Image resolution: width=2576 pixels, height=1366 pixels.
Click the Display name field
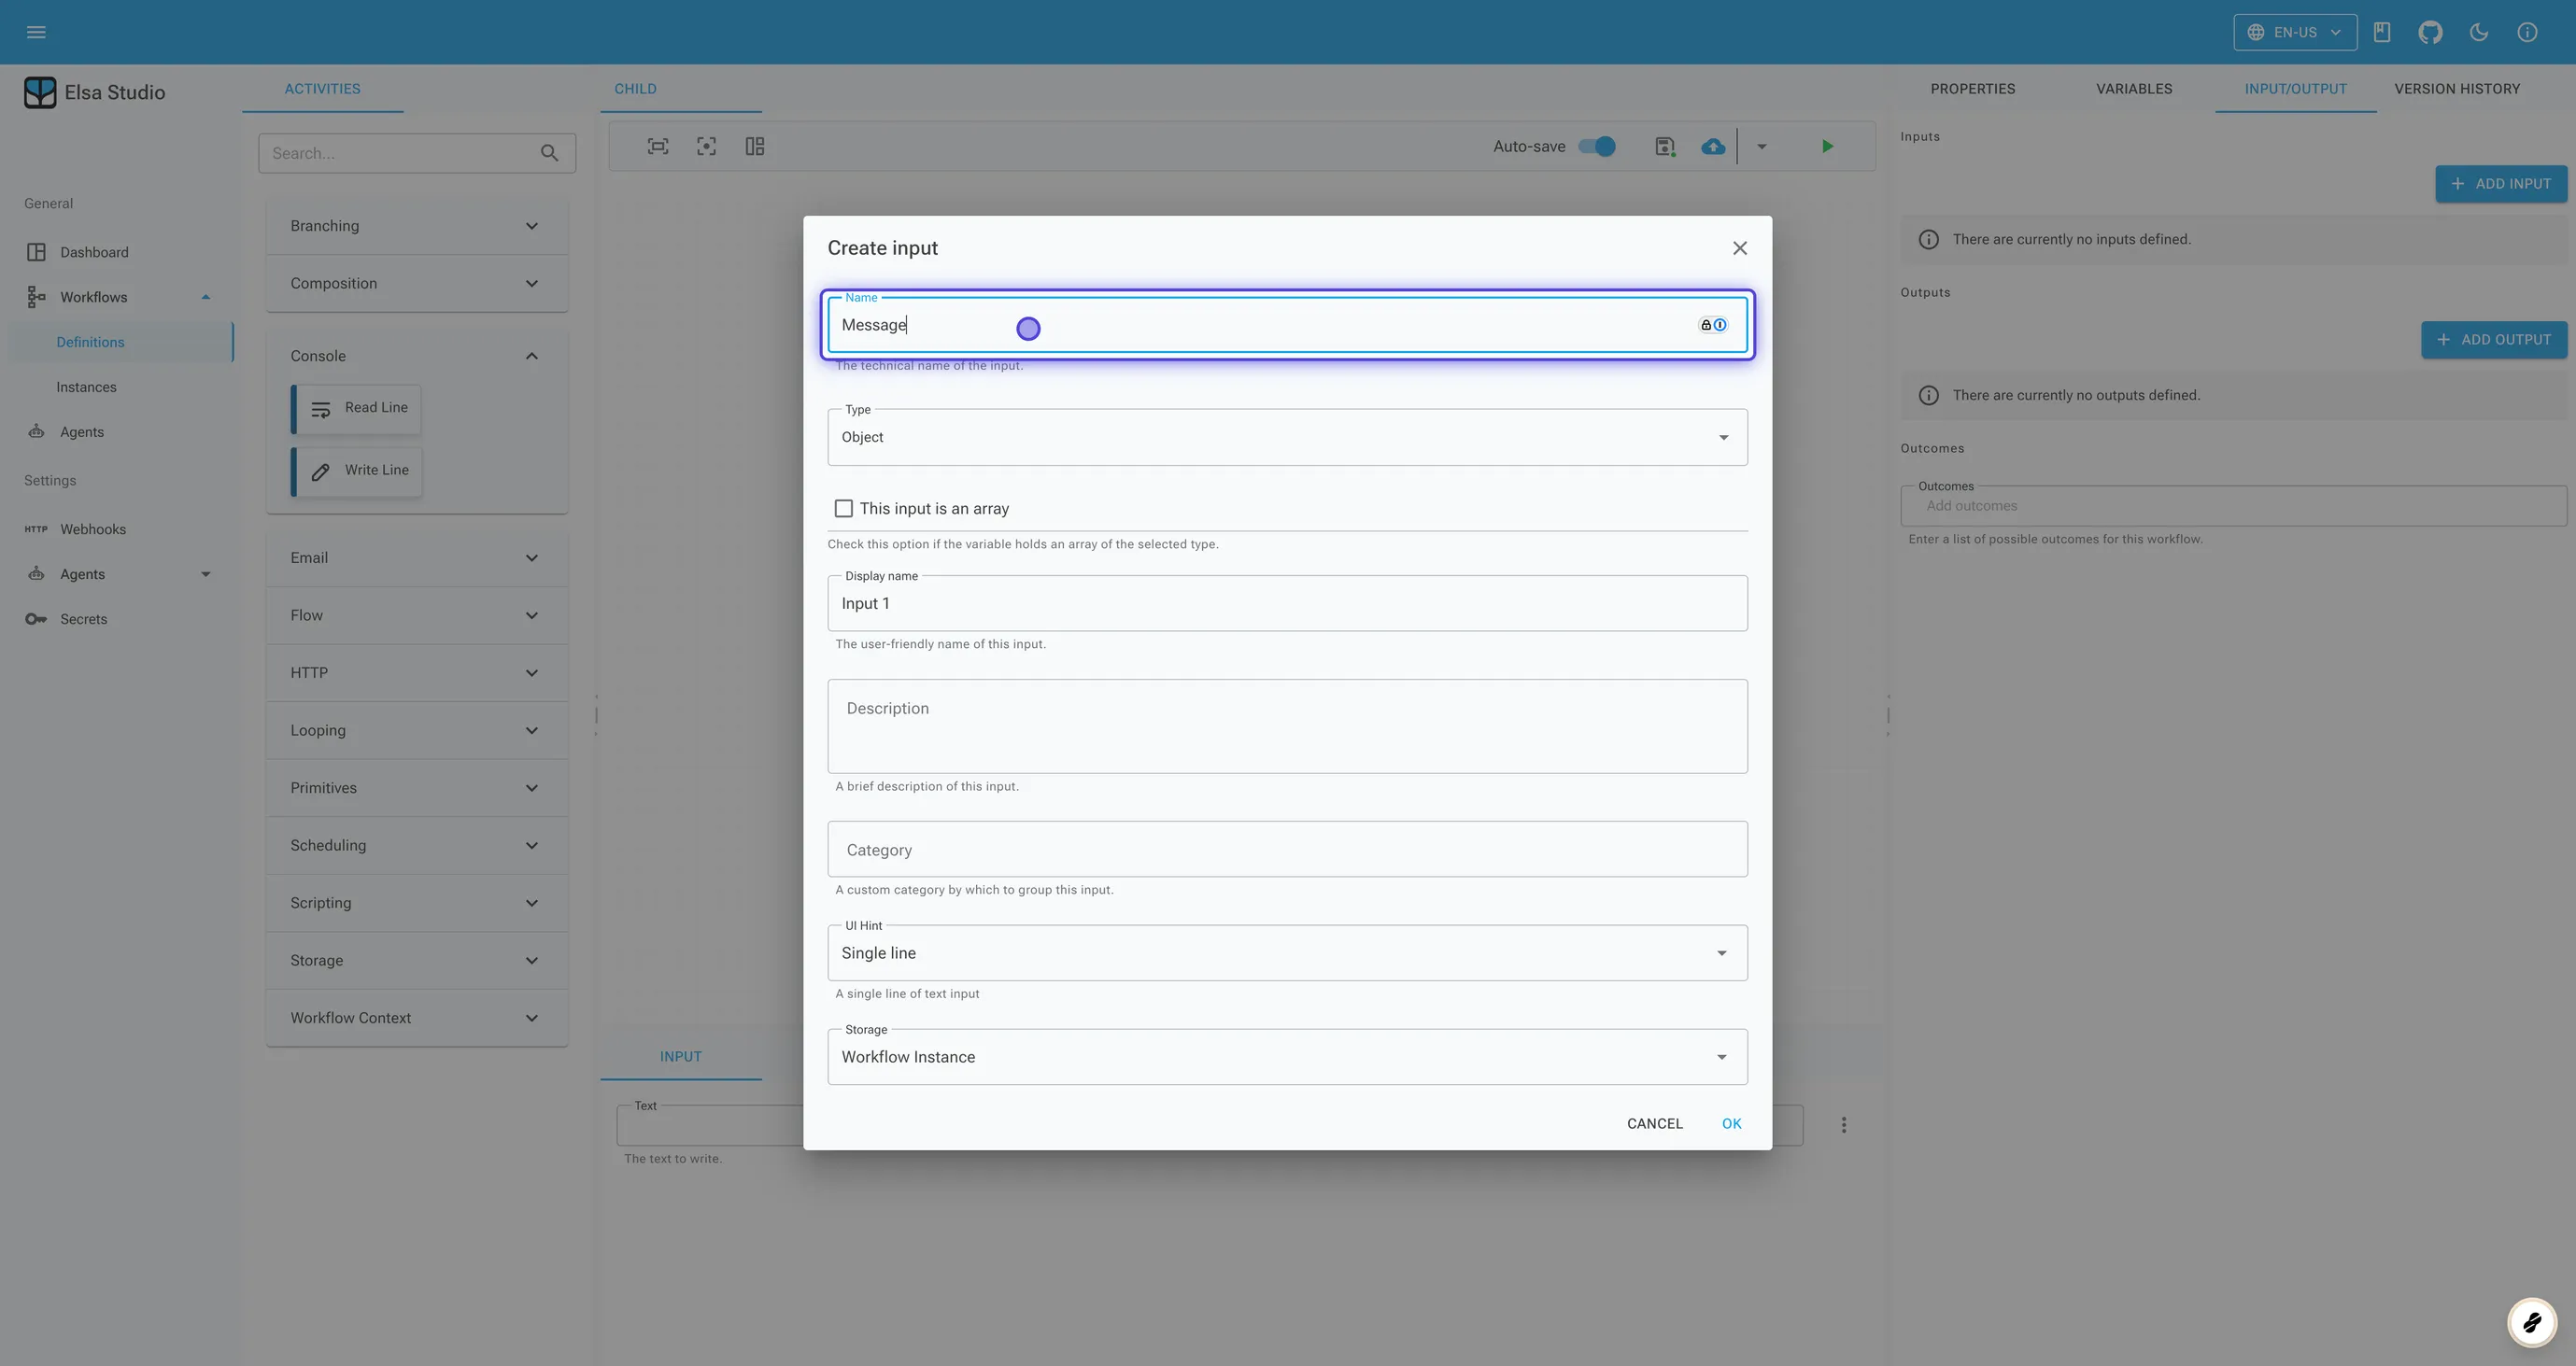(1287, 603)
